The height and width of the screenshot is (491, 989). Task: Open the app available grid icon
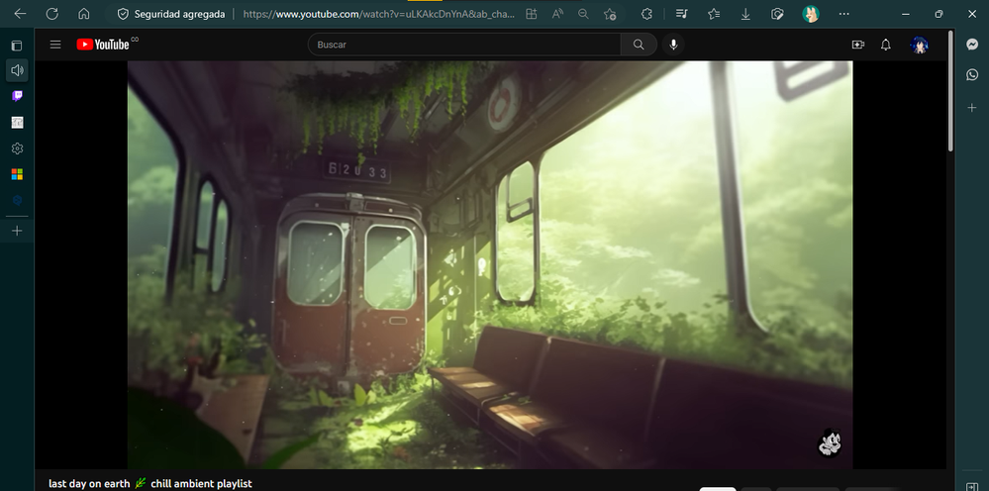(x=532, y=14)
